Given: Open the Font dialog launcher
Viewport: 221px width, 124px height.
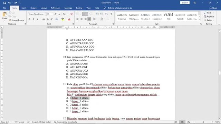Looking at the screenshot, I should (73, 24).
